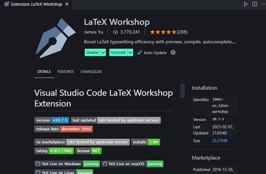Switch to the DETAILS tab
Screen dimensions: 266x174
[x=44, y=72]
